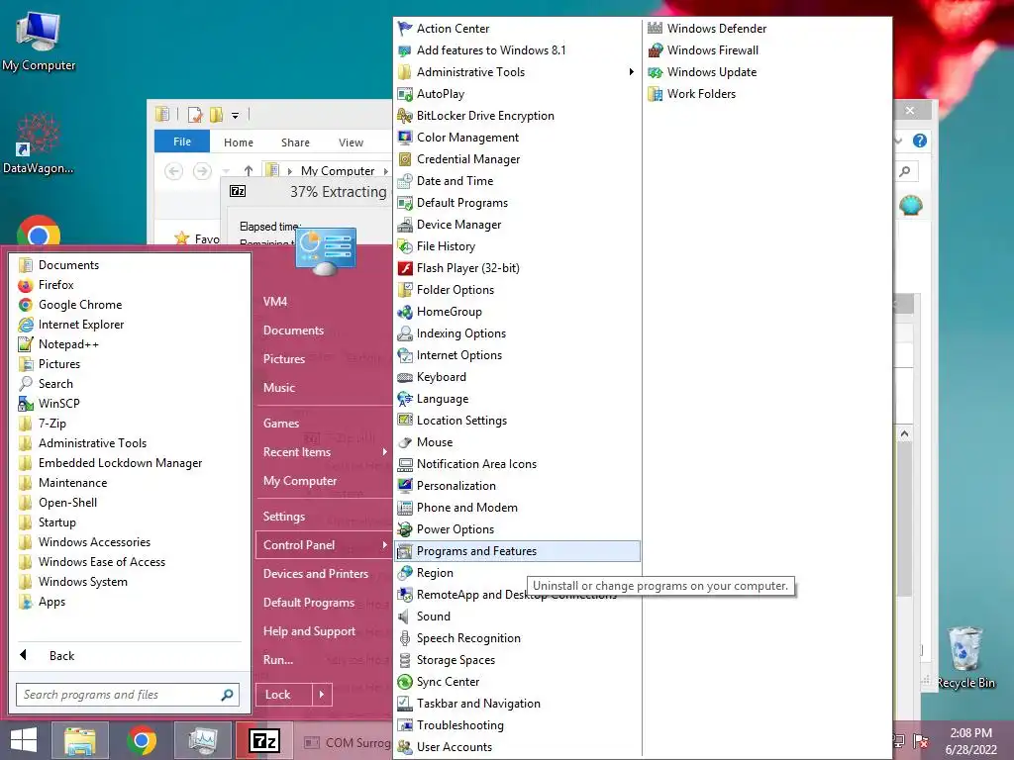Viewport: 1014px width, 760px height.
Task: Select Troubleshooting in Control Panel list
Action: [517, 725]
